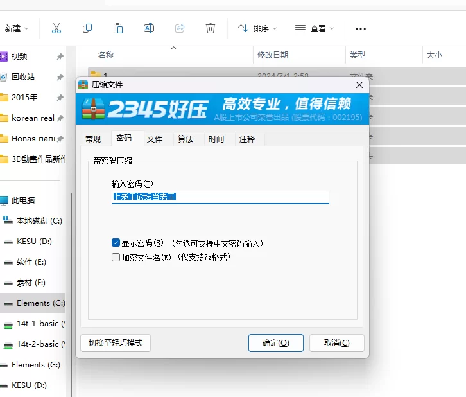
Task: Click the pin icon next to 回收站
Action: [x=60, y=77]
